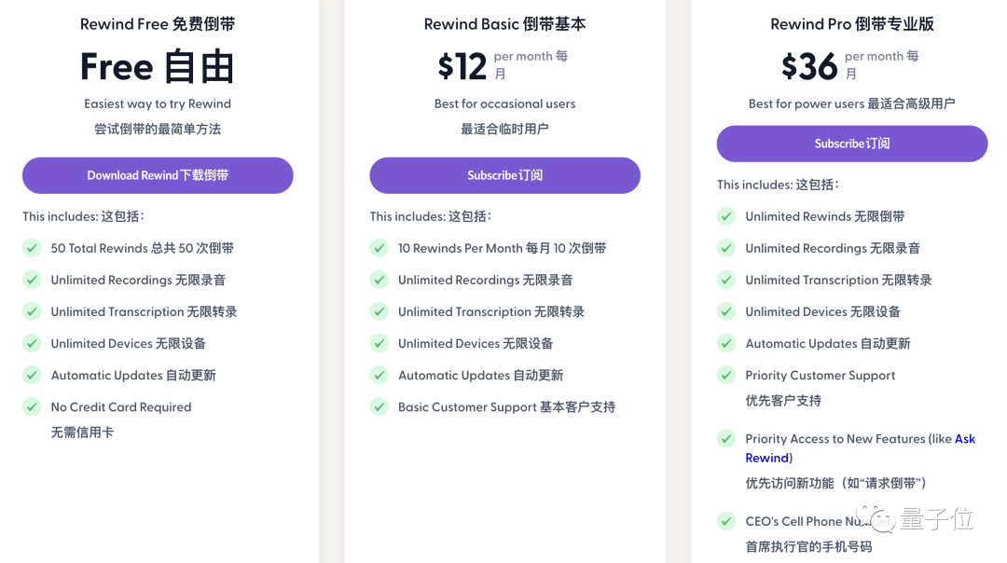Click the Rewind Free plan title
Image resolution: width=1007 pixels, height=563 pixels.
pyautogui.click(x=157, y=23)
